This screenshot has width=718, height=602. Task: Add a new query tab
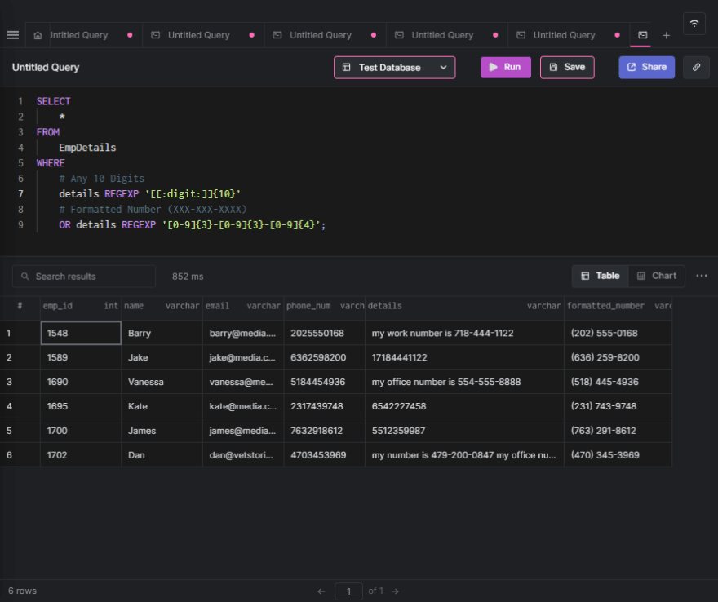tap(667, 35)
